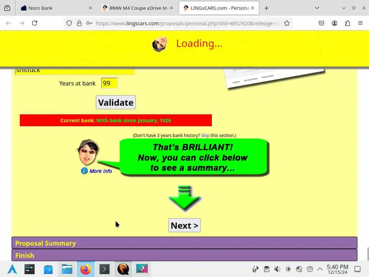Expand the list all tabs dropdown arrow

click(317, 8)
